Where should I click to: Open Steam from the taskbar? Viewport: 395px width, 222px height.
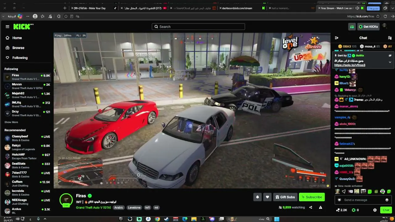[x=166, y=219]
